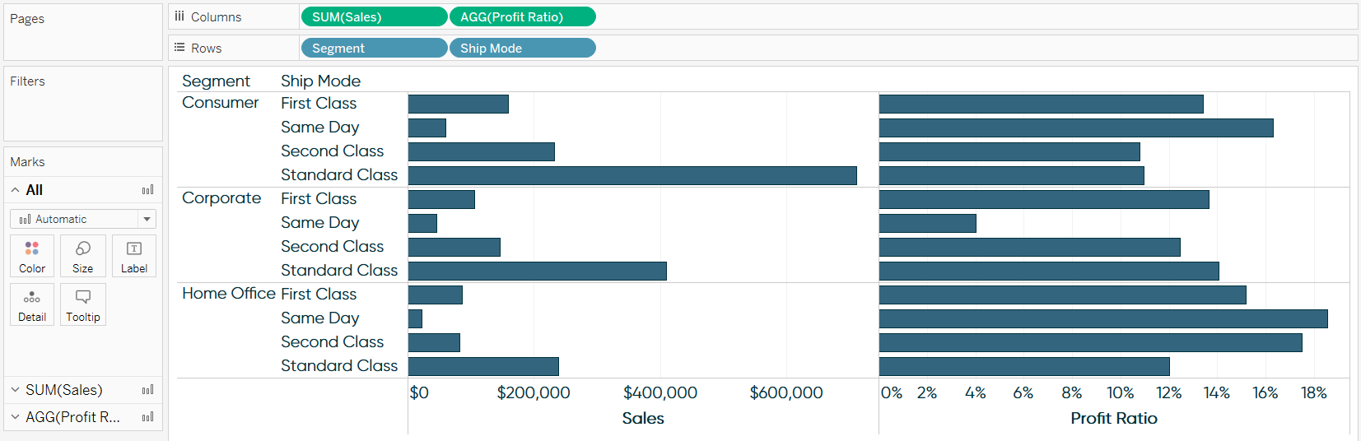Click bar icon next to AGG(Profit R... marks
1361x441 pixels.
[x=147, y=417]
